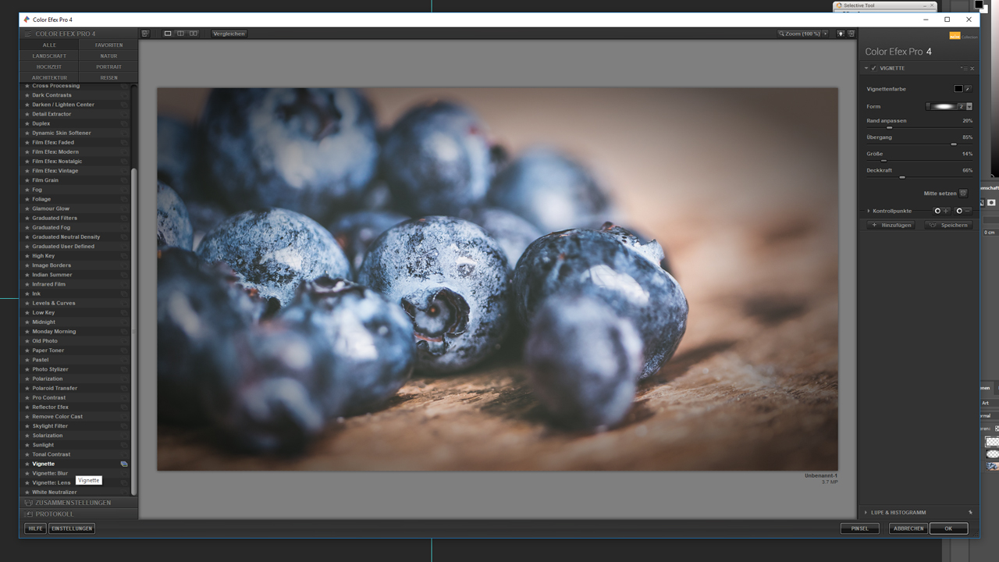Favorite the Detail Extractor filter star
This screenshot has width=999, height=562.
tap(27, 114)
